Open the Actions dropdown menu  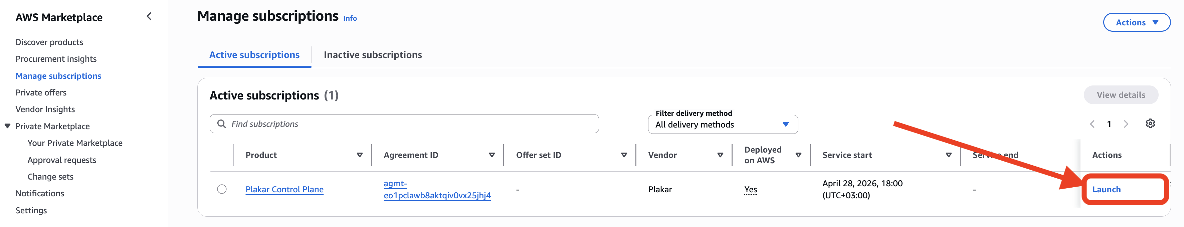[1136, 22]
